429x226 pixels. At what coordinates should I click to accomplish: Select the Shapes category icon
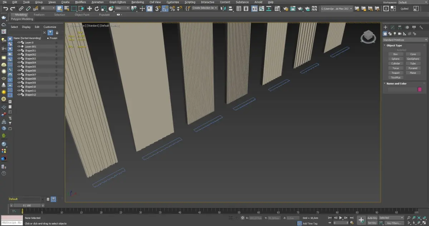(x=390, y=34)
